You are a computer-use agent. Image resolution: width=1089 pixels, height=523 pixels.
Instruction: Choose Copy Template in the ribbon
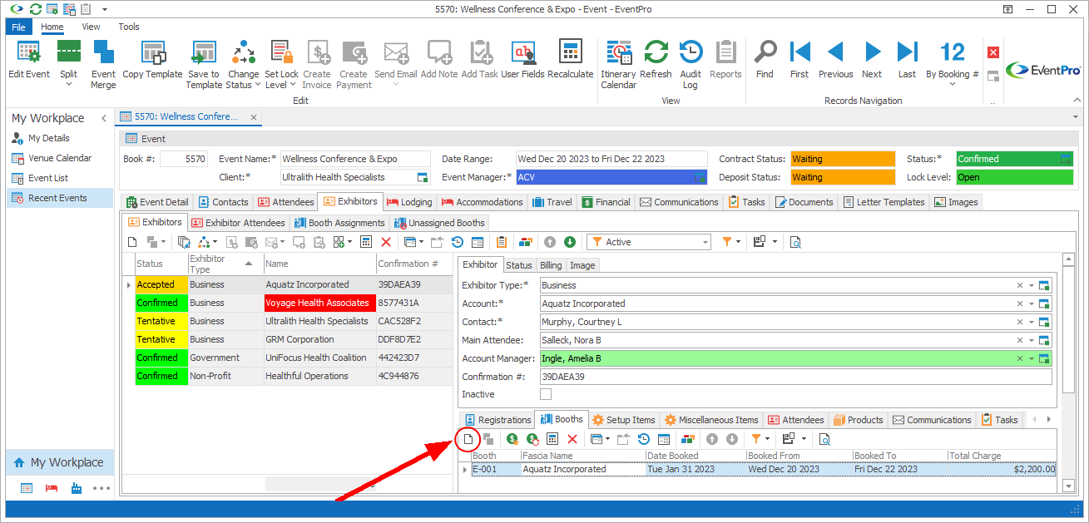tap(152, 60)
